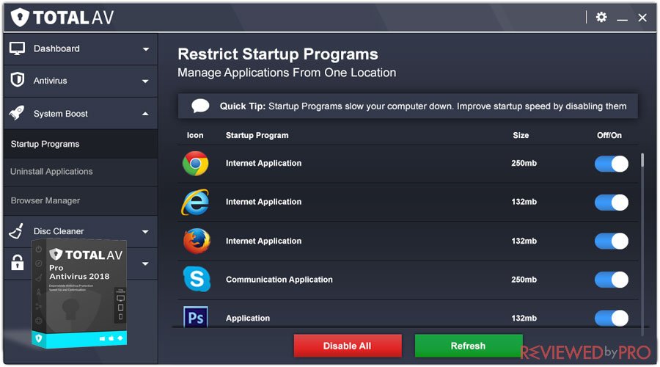Open Browser Manager
660x367 pixels.
coord(81,200)
